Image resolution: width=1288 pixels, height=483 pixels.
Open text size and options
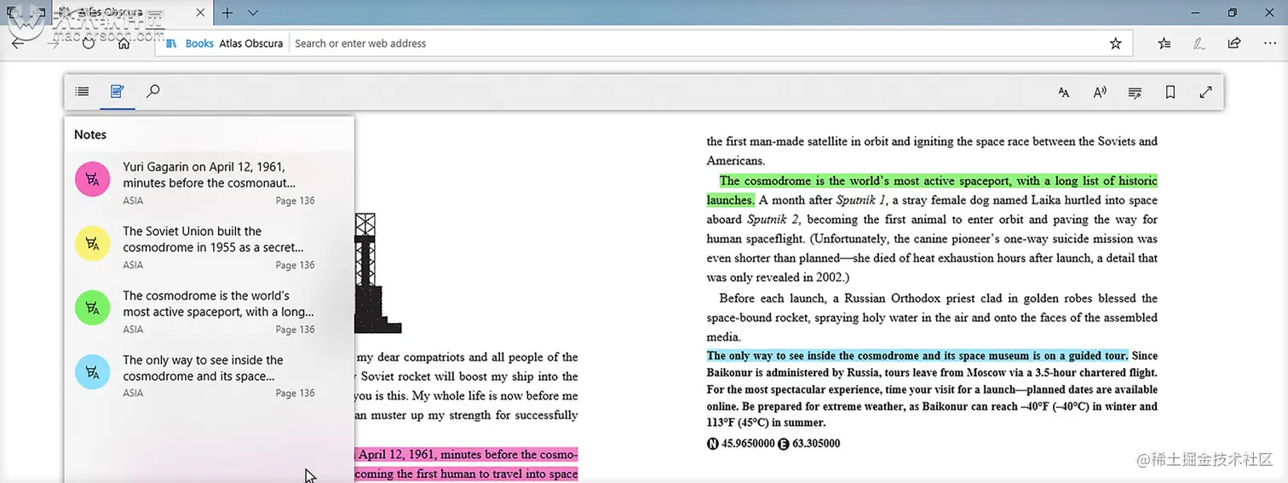(x=1064, y=92)
